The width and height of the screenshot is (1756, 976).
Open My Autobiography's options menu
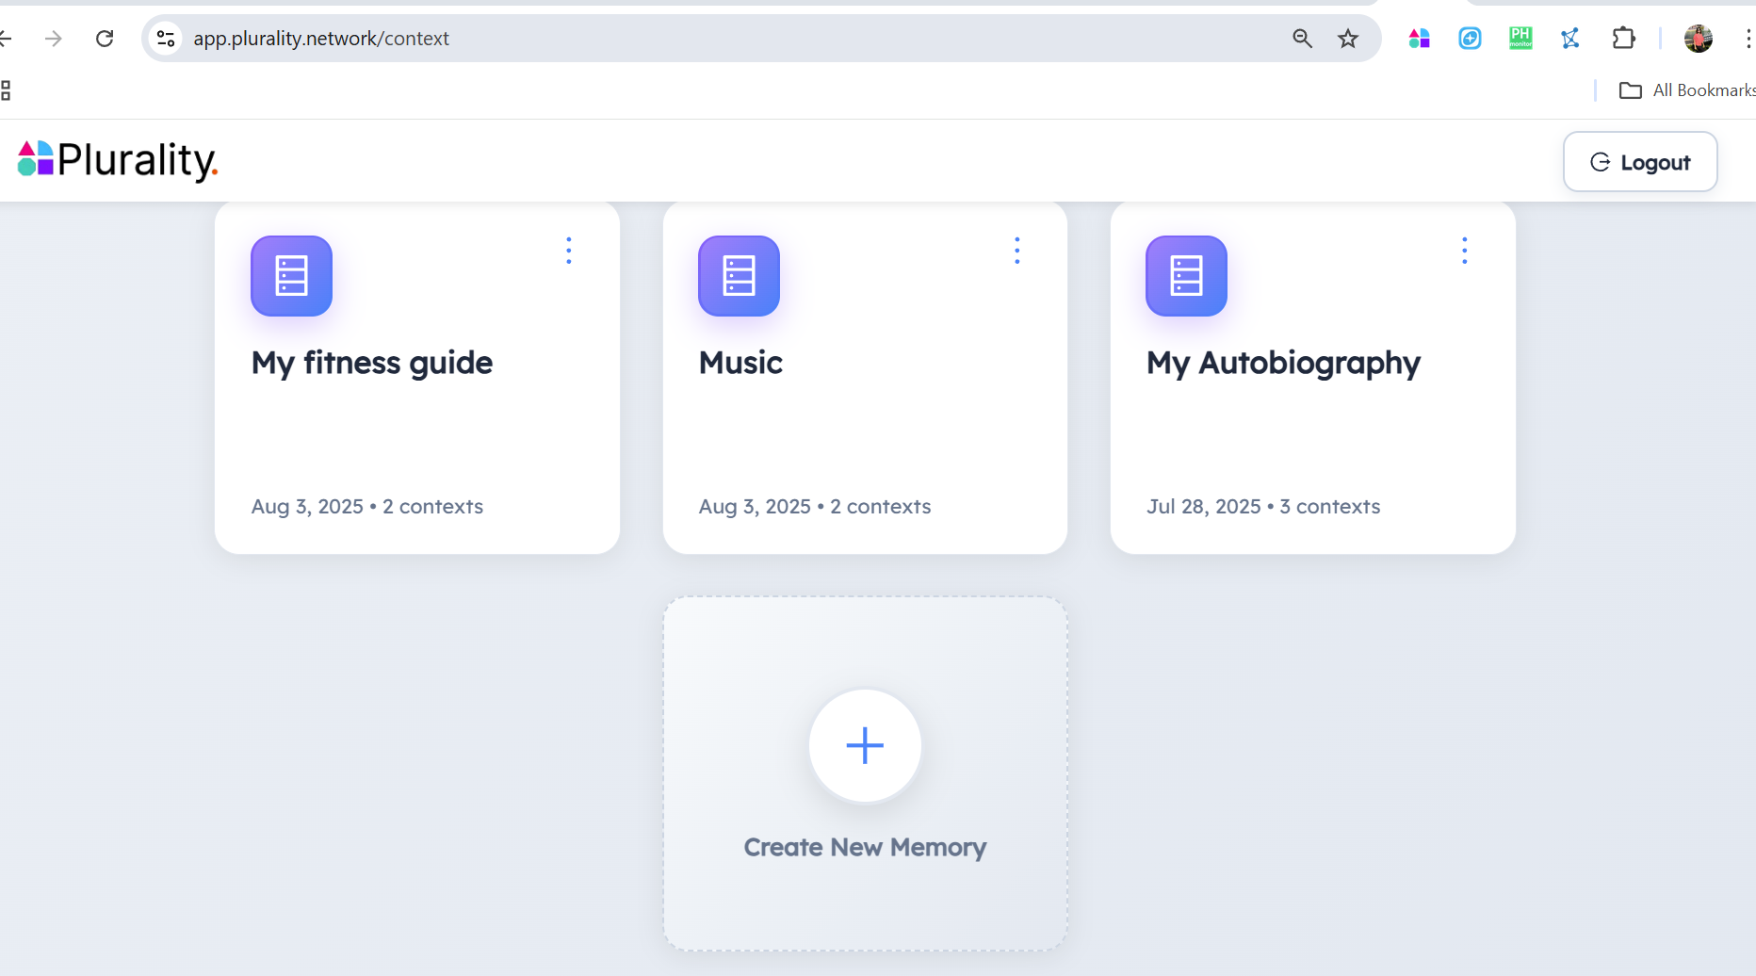1465,251
